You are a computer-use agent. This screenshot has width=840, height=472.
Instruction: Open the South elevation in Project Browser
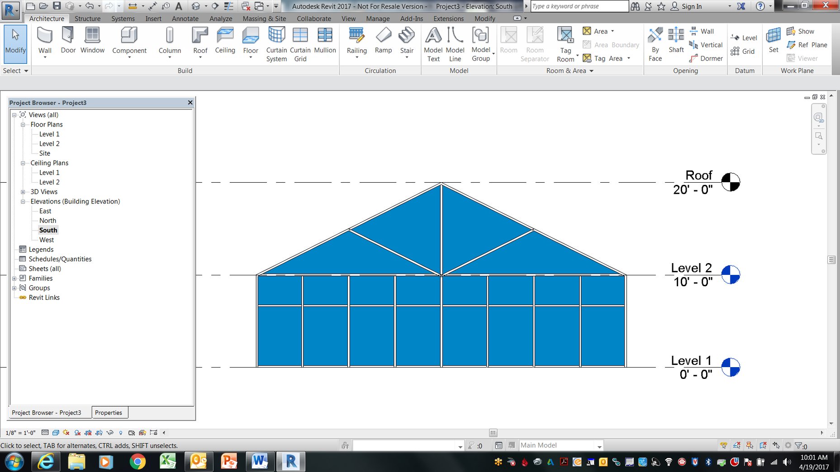47,230
